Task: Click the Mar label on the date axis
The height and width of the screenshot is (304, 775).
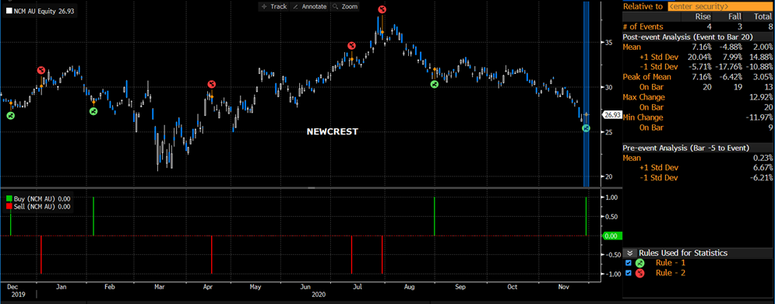Action: (159, 286)
